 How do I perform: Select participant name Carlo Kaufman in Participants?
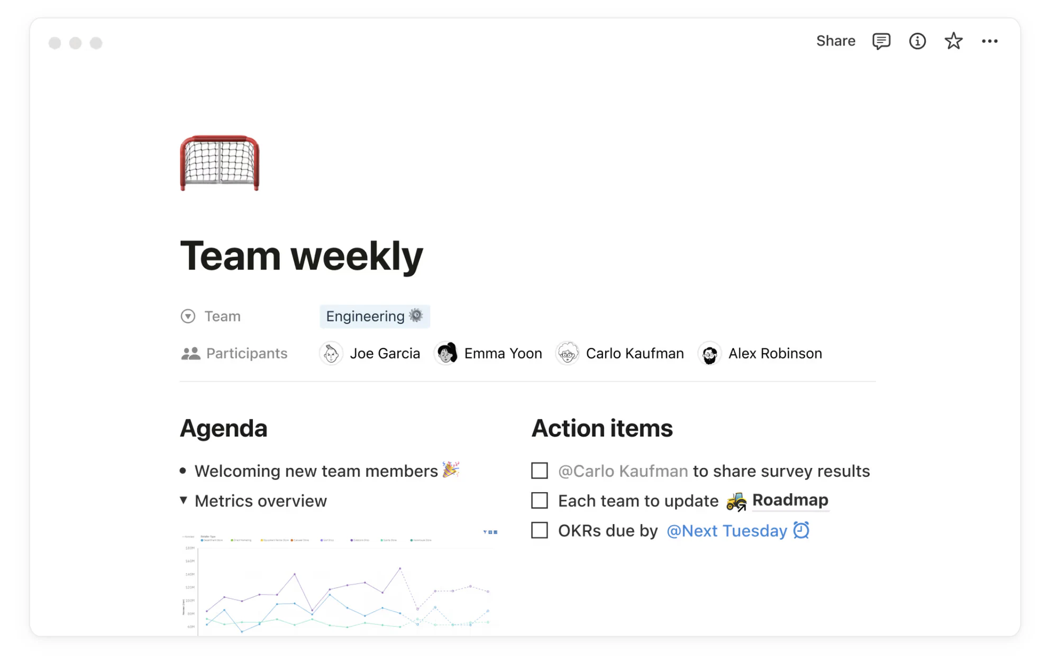click(635, 353)
